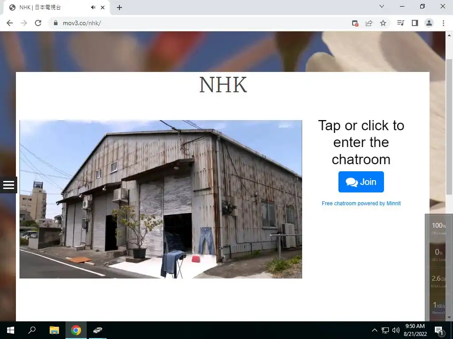Screen dimensions: 453x339
Task: Close the NHK tab
Action: tap(103, 8)
